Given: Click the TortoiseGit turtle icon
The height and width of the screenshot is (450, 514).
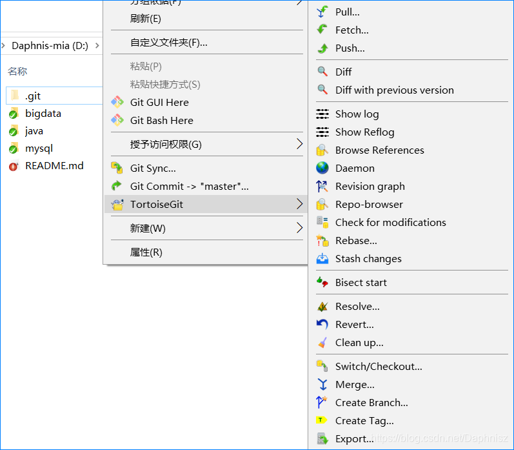Looking at the screenshot, I should (117, 204).
